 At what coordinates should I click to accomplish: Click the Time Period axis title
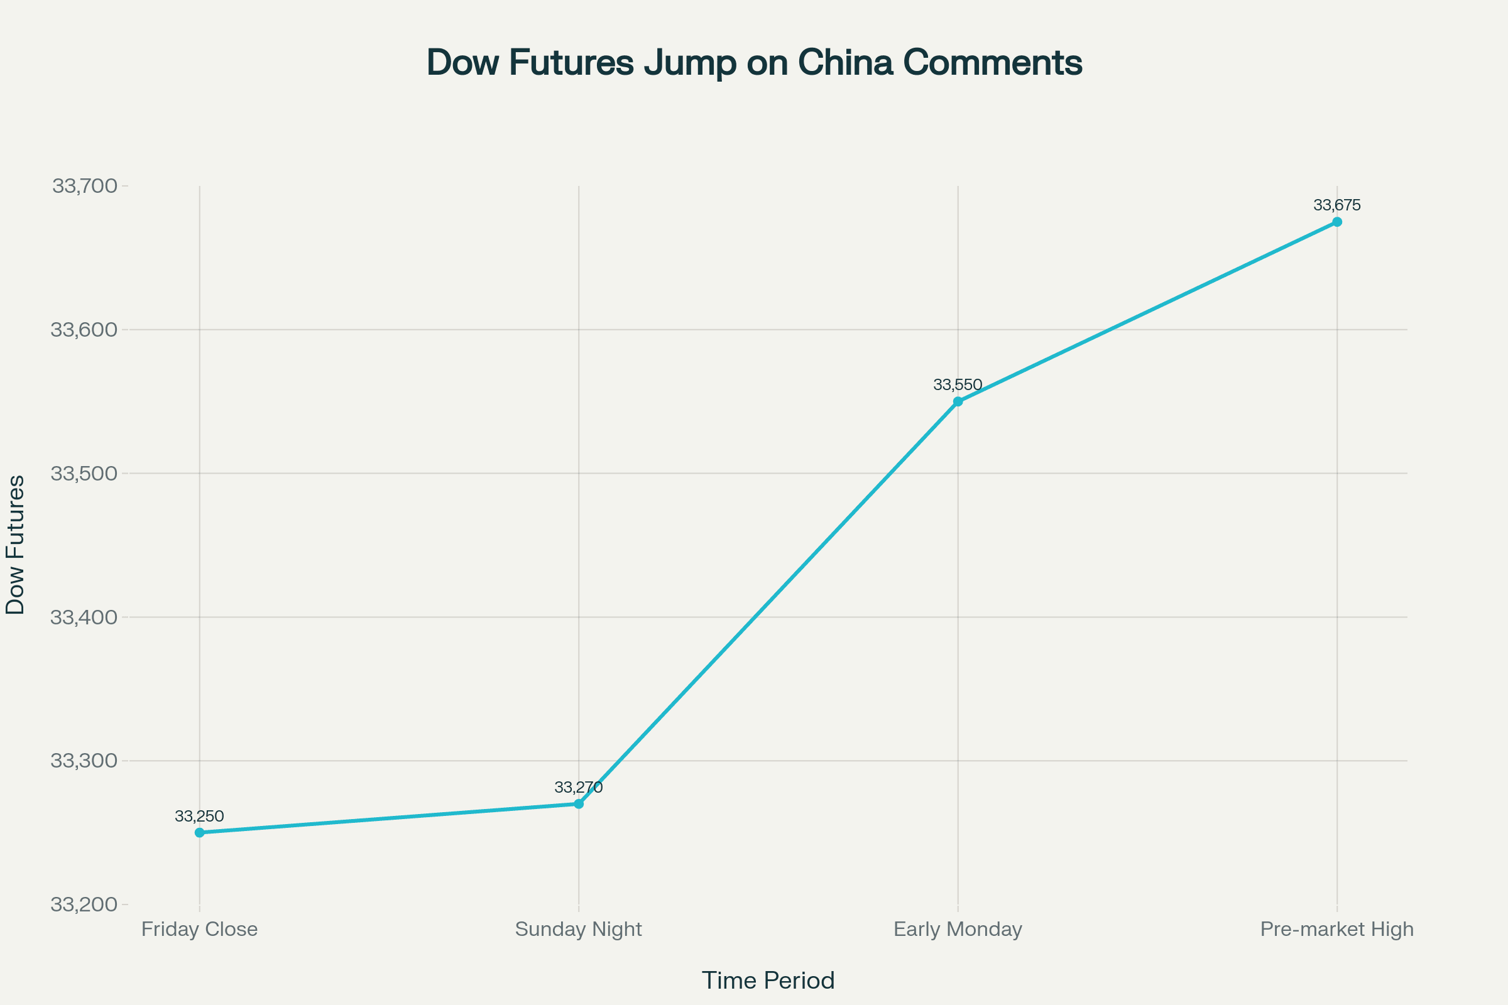768,981
